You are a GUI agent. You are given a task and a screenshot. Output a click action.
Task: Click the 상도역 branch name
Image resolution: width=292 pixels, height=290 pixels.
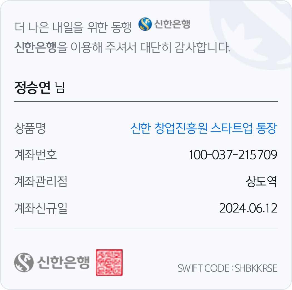tap(261, 181)
